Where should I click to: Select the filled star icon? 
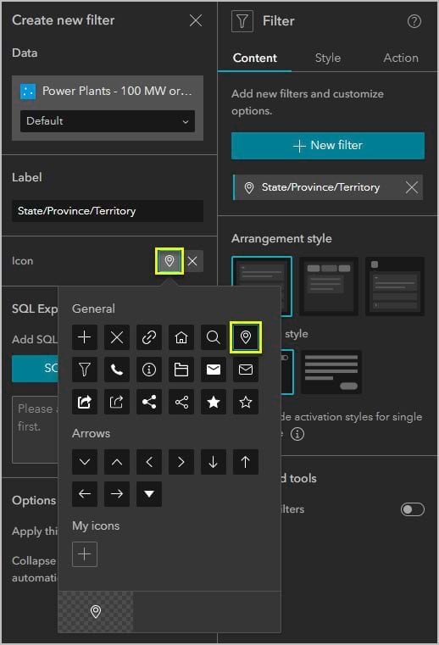(x=213, y=402)
